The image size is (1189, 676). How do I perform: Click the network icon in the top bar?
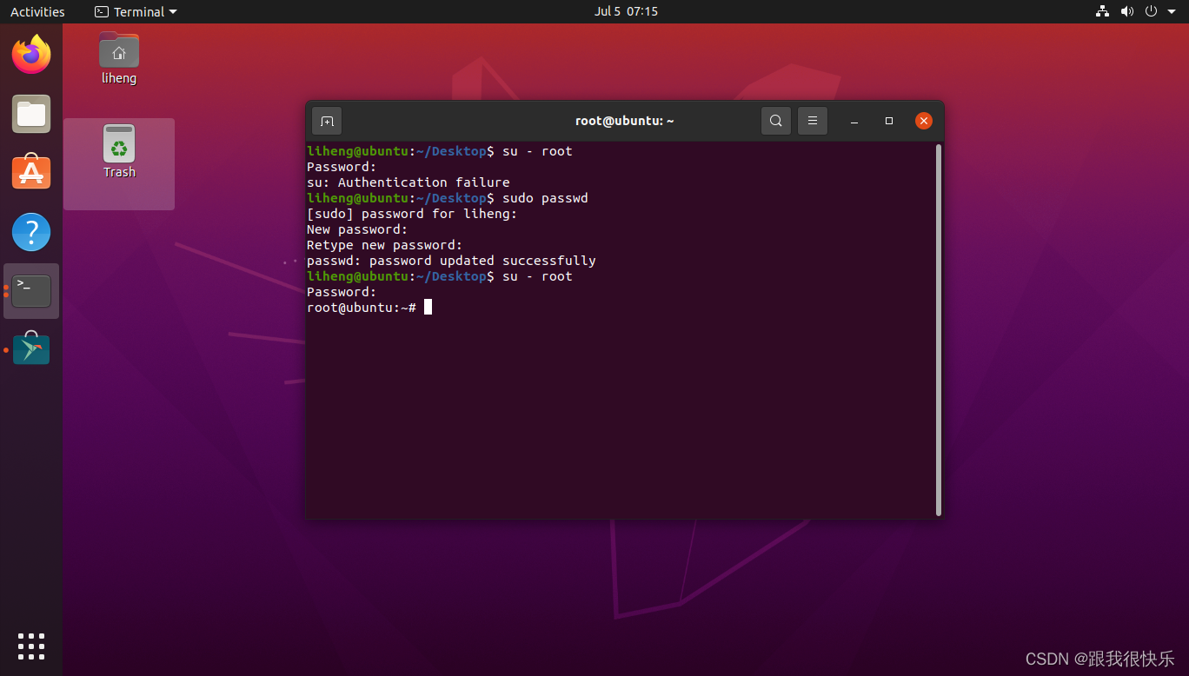(1102, 11)
